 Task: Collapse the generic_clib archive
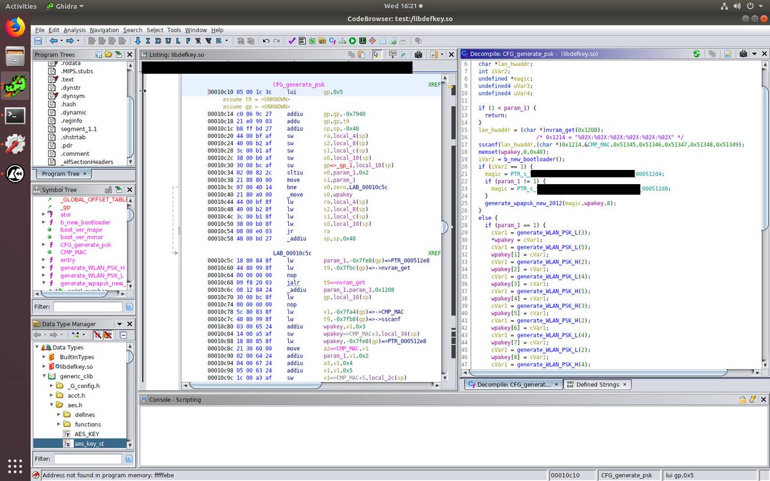point(44,376)
